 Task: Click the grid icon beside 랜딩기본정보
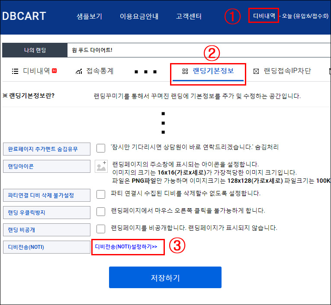[x=185, y=71]
